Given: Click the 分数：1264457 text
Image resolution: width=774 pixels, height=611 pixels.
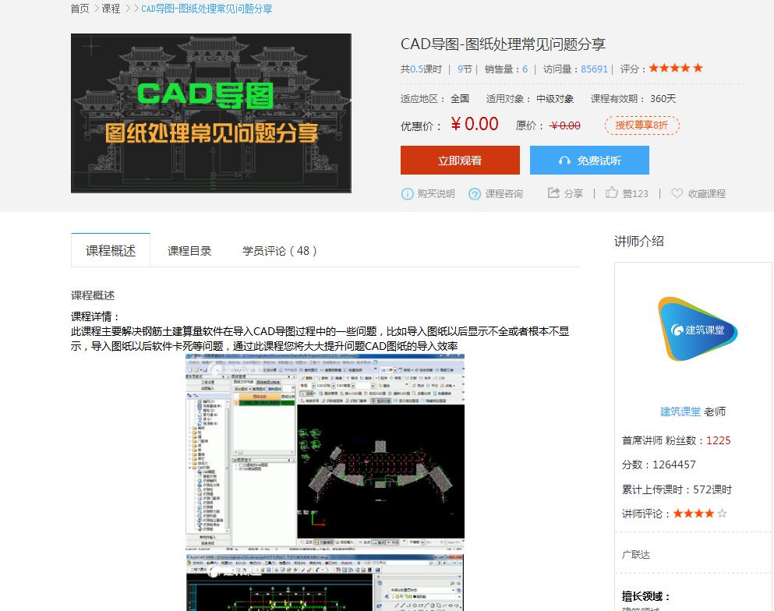Looking at the screenshot, I should (659, 464).
